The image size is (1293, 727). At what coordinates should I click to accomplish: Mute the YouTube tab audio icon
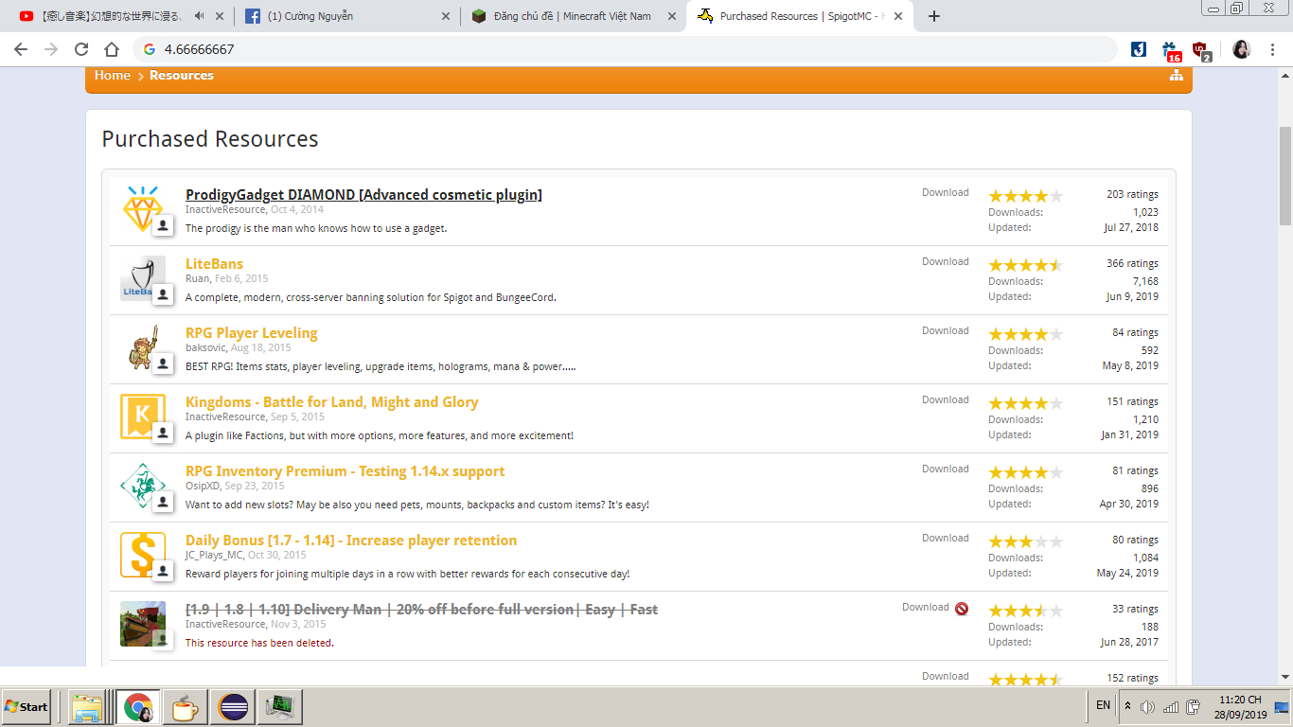[199, 16]
